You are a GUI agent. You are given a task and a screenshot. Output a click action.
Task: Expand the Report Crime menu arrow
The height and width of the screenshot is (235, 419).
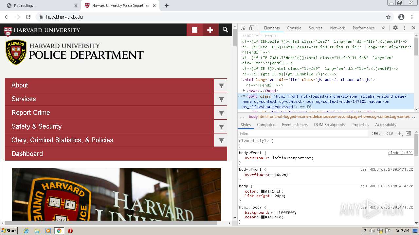[221, 113]
